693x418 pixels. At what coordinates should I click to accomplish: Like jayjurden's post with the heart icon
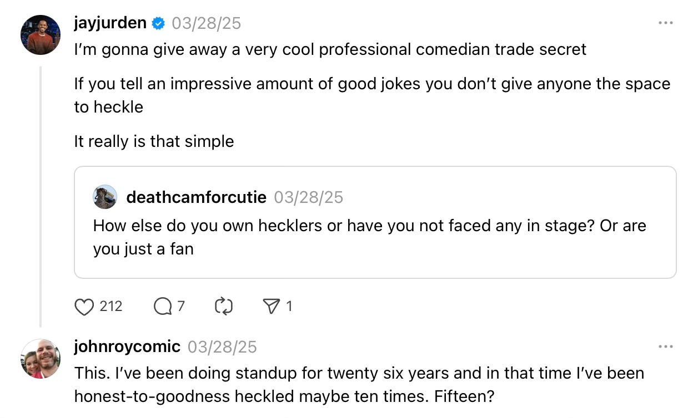click(x=84, y=307)
